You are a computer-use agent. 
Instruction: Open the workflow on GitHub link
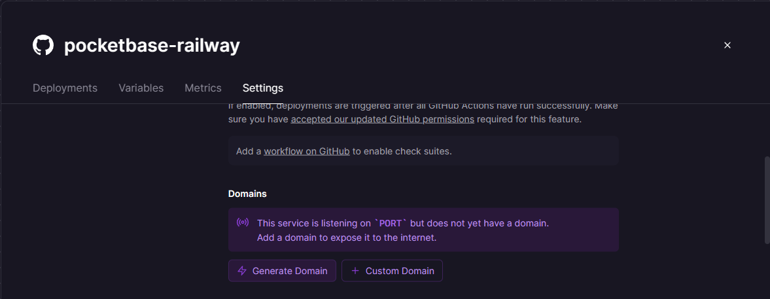(x=306, y=151)
